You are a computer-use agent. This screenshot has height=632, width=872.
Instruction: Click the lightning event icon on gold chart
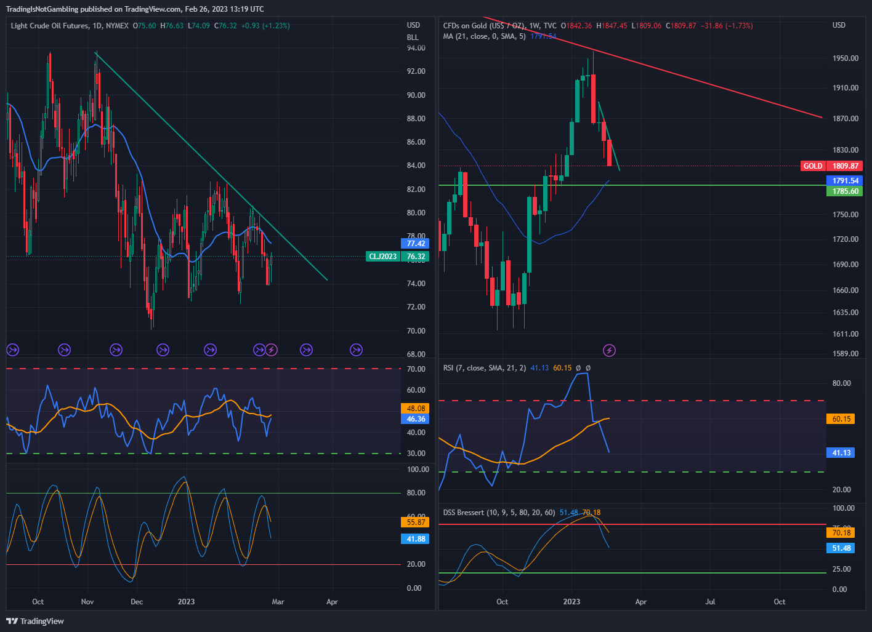(609, 351)
